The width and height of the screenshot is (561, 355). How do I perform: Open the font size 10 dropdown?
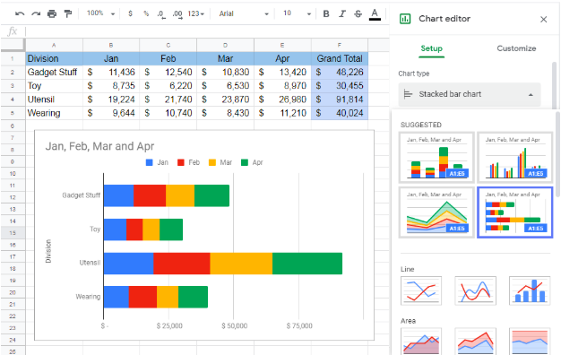coord(297,13)
